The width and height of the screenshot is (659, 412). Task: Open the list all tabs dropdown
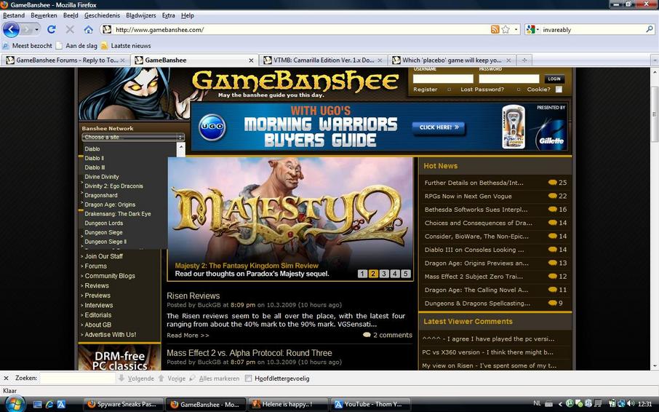point(655,60)
